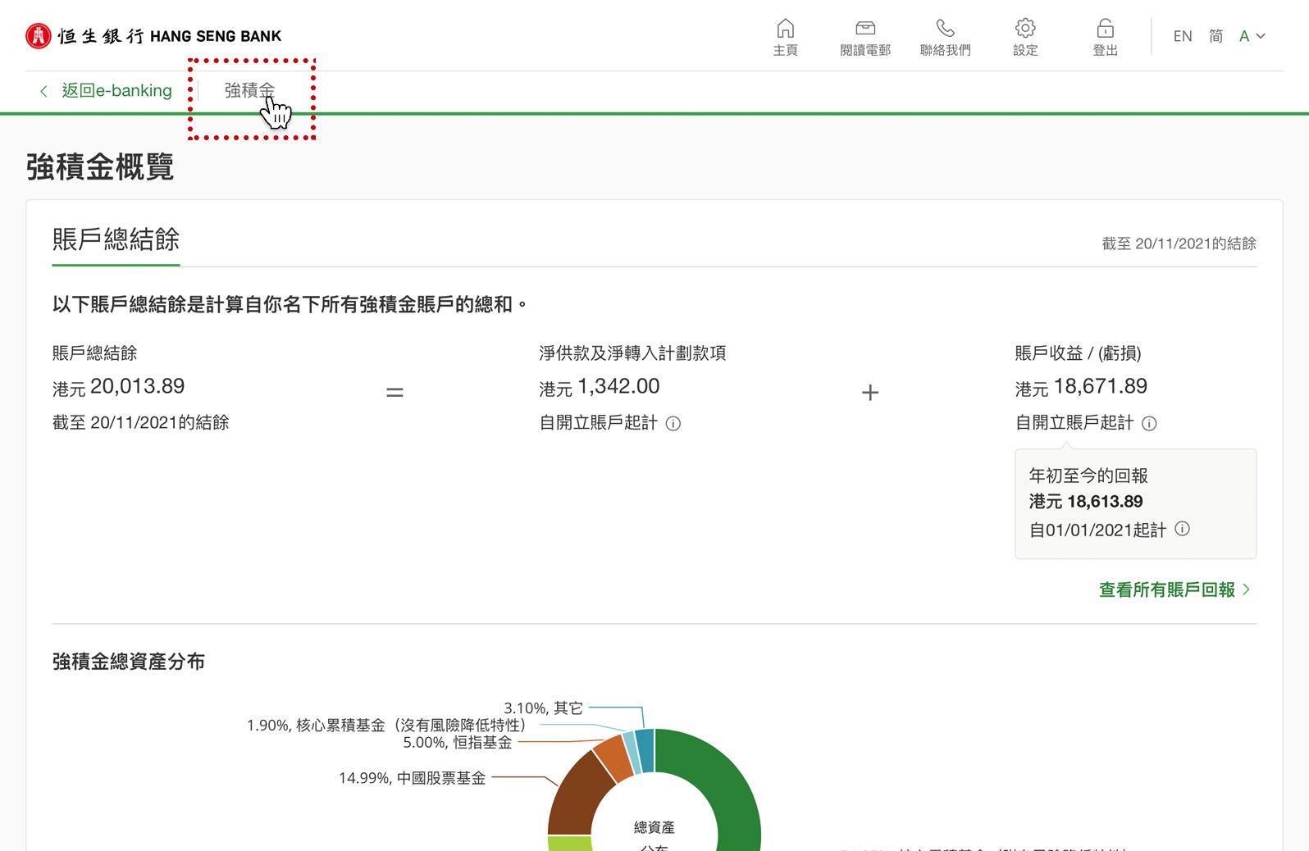The image size is (1309, 851).
Task: Click the 截至 20/11/2021的結餘 header date text
Action: tap(1179, 243)
